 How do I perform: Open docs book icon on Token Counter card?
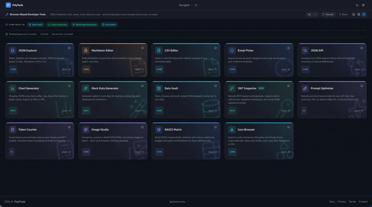[69, 127]
